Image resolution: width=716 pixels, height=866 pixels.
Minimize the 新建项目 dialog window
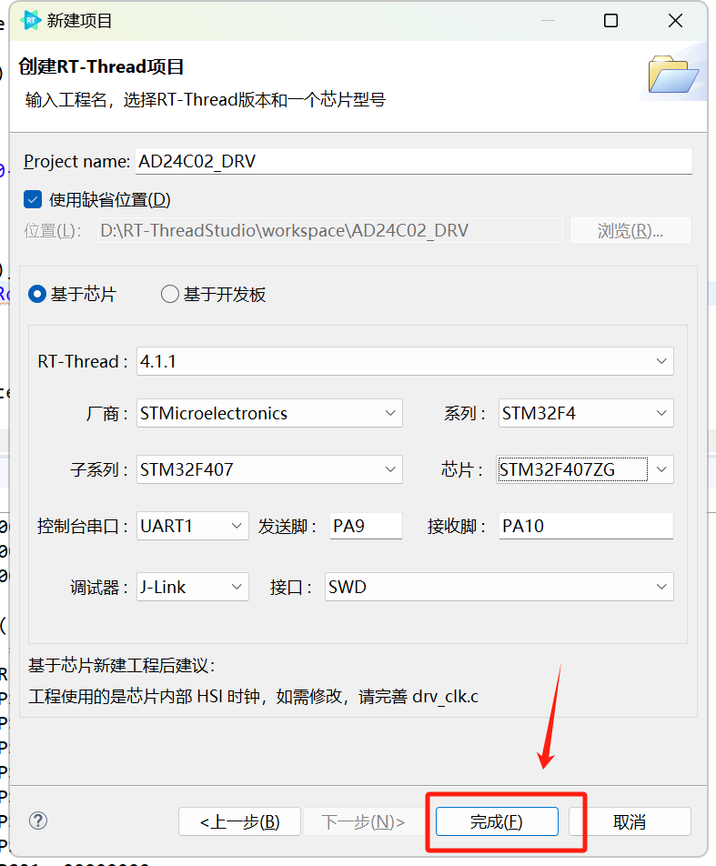coord(548,21)
